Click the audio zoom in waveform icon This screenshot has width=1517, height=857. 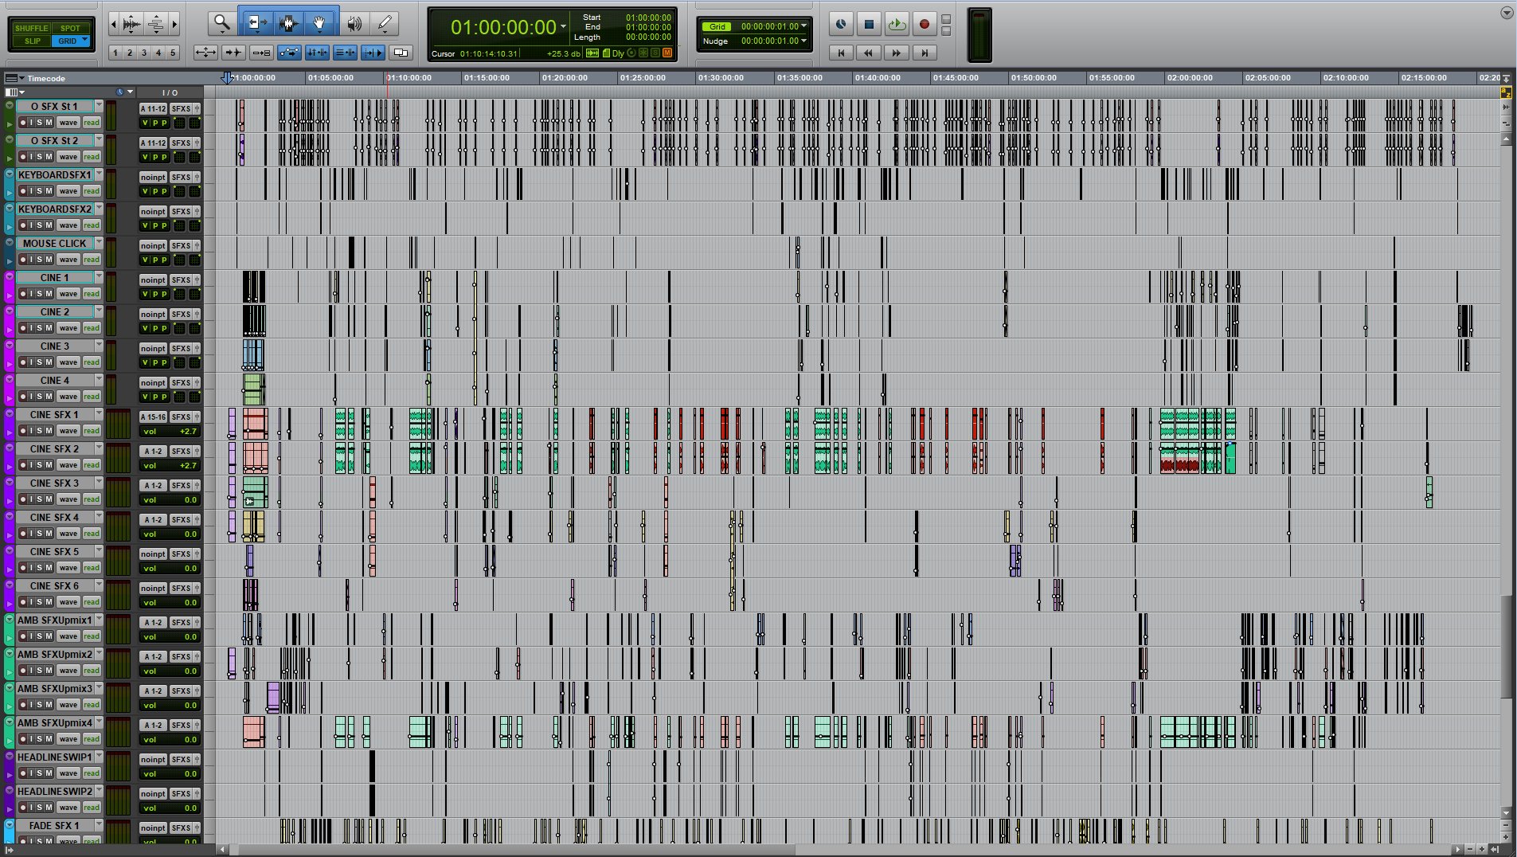point(131,25)
